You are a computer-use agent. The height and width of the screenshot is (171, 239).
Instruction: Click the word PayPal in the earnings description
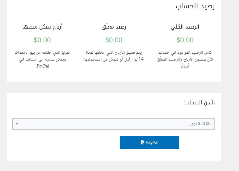point(42,66)
